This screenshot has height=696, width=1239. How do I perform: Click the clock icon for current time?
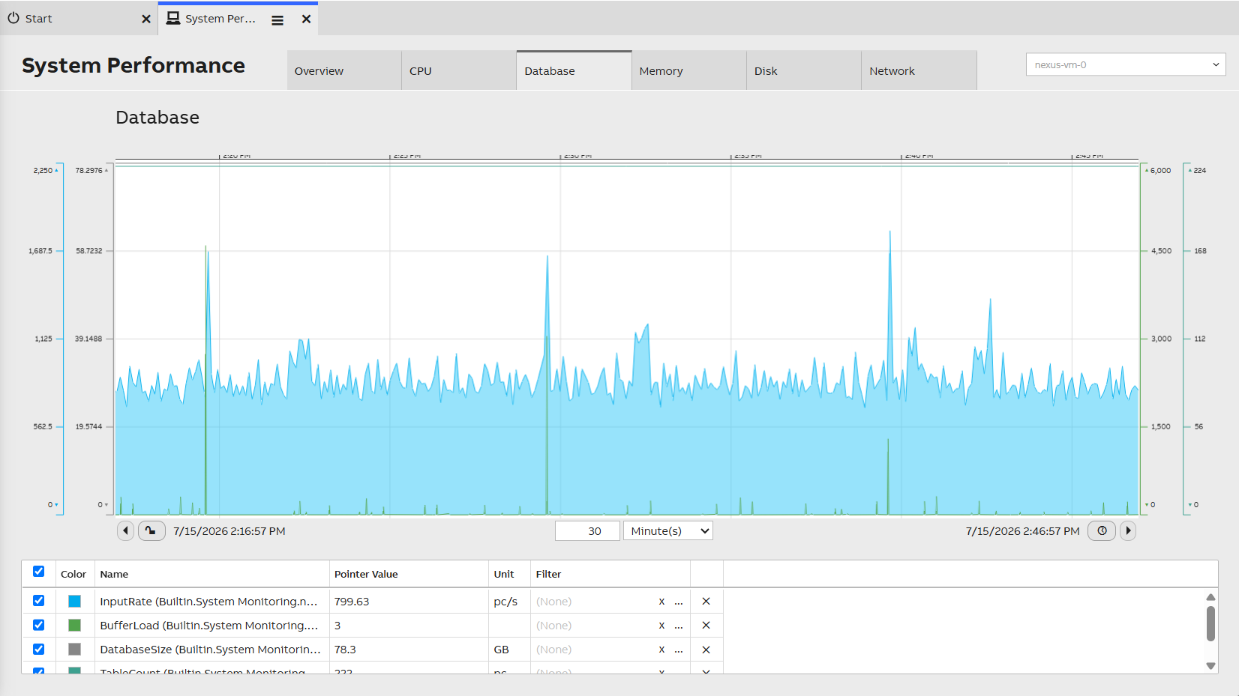pos(1102,531)
